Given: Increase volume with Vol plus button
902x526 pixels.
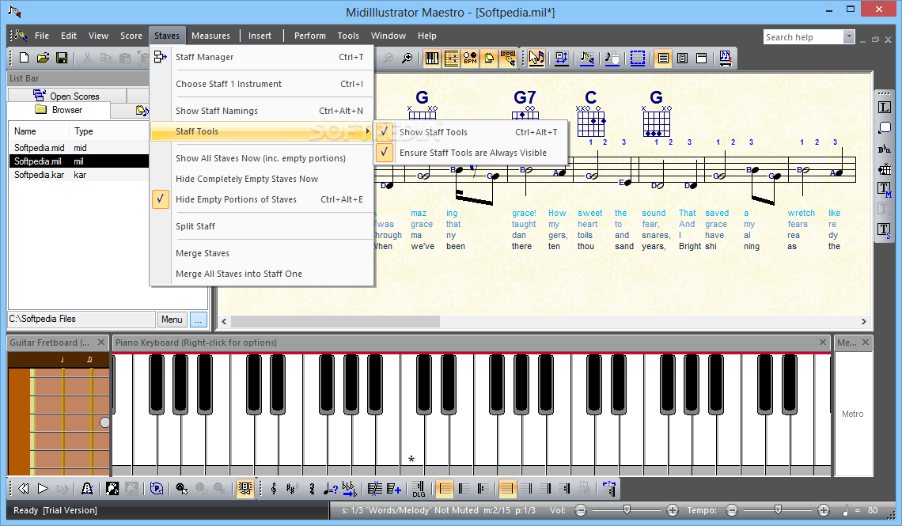Looking at the screenshot, I should 672,510.
